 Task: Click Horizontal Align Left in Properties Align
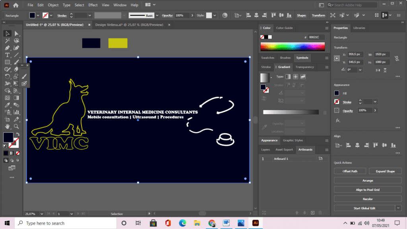pos(348,146)
